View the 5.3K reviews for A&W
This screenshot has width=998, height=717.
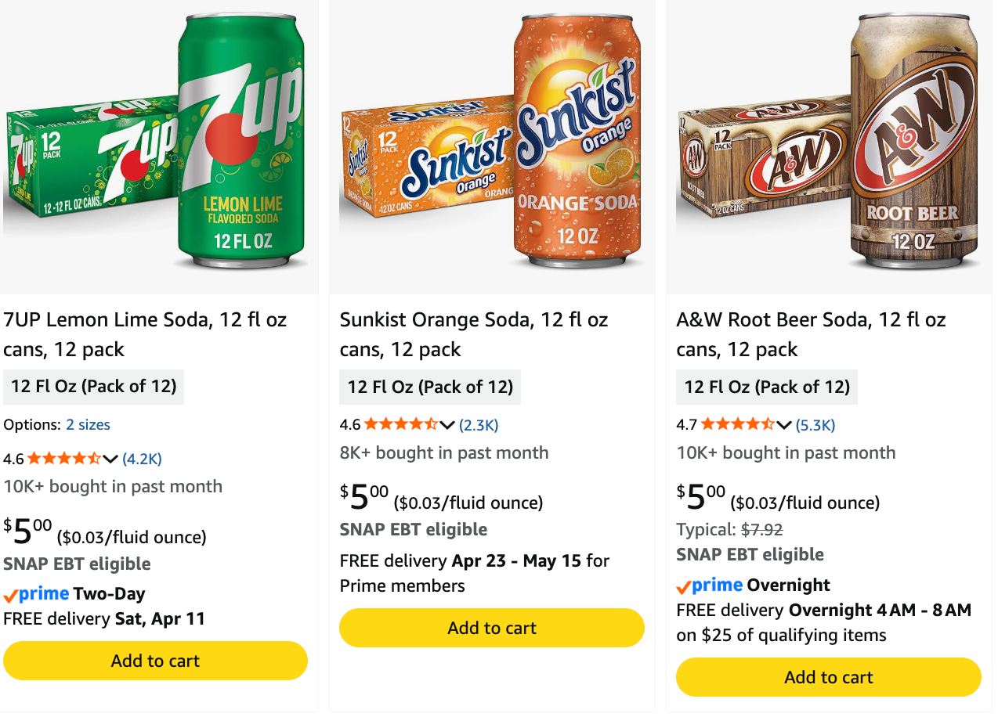point(815,425)
